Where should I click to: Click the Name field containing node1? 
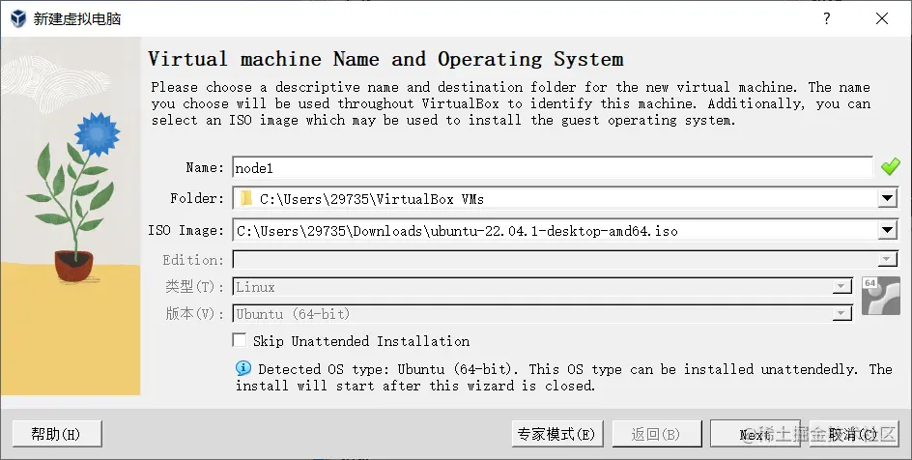pos(552,167)
